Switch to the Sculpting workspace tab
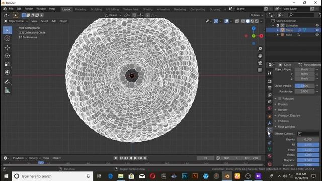This screenshot has width=322, height=181. coord(96,9)
